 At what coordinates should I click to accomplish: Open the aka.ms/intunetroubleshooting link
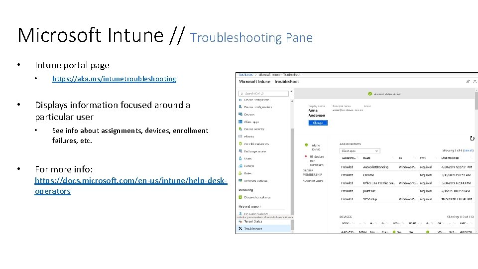tap(114, 79)
